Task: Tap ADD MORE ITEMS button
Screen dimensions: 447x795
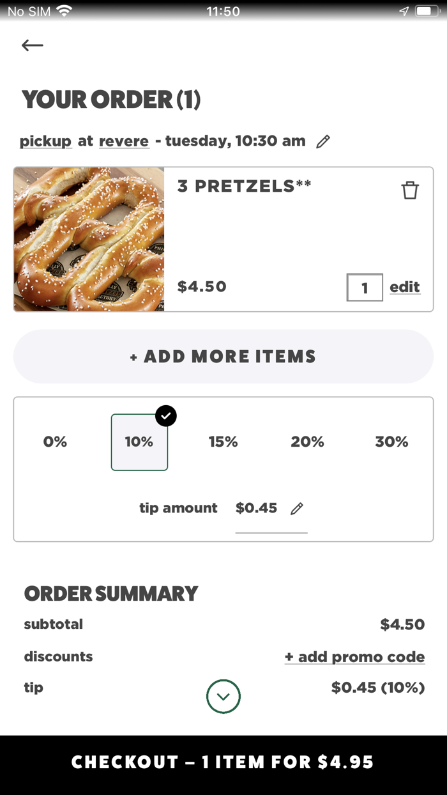Action: pos(223,356)
